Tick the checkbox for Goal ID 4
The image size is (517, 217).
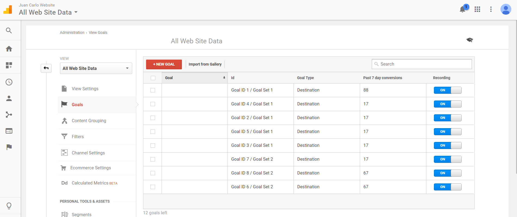[153, 104]
